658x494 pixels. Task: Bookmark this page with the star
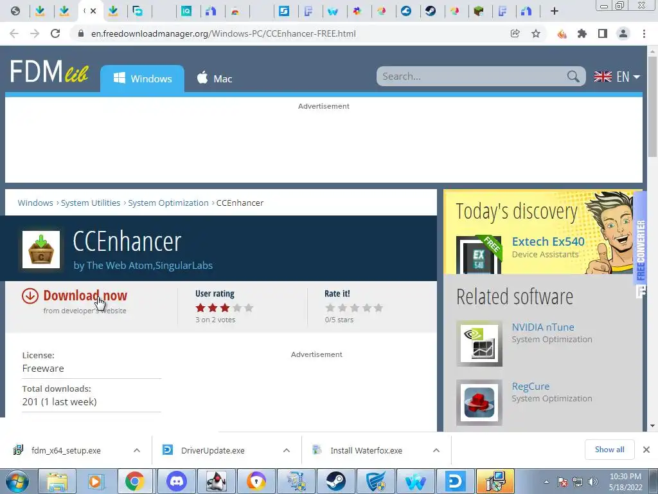pos(536,33)
